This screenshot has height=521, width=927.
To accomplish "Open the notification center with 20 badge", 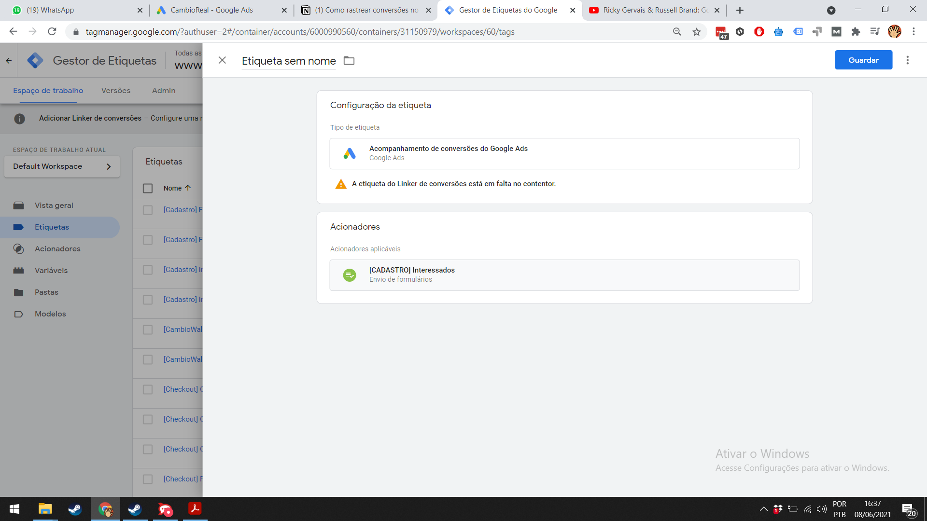I will [x=908, y=510].
